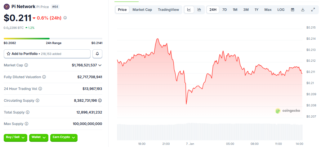The height and width of the screenshot is (147, 321).
Task: Click the Pi Network coin logo
Action: [7, 7]
